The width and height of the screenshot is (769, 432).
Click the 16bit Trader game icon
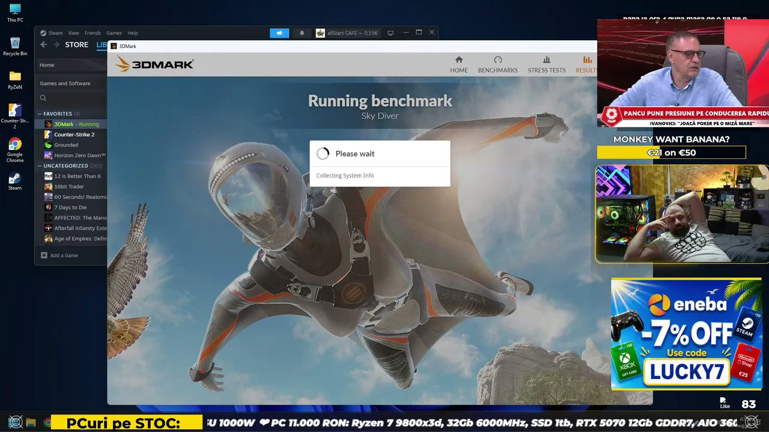[49, 187]
